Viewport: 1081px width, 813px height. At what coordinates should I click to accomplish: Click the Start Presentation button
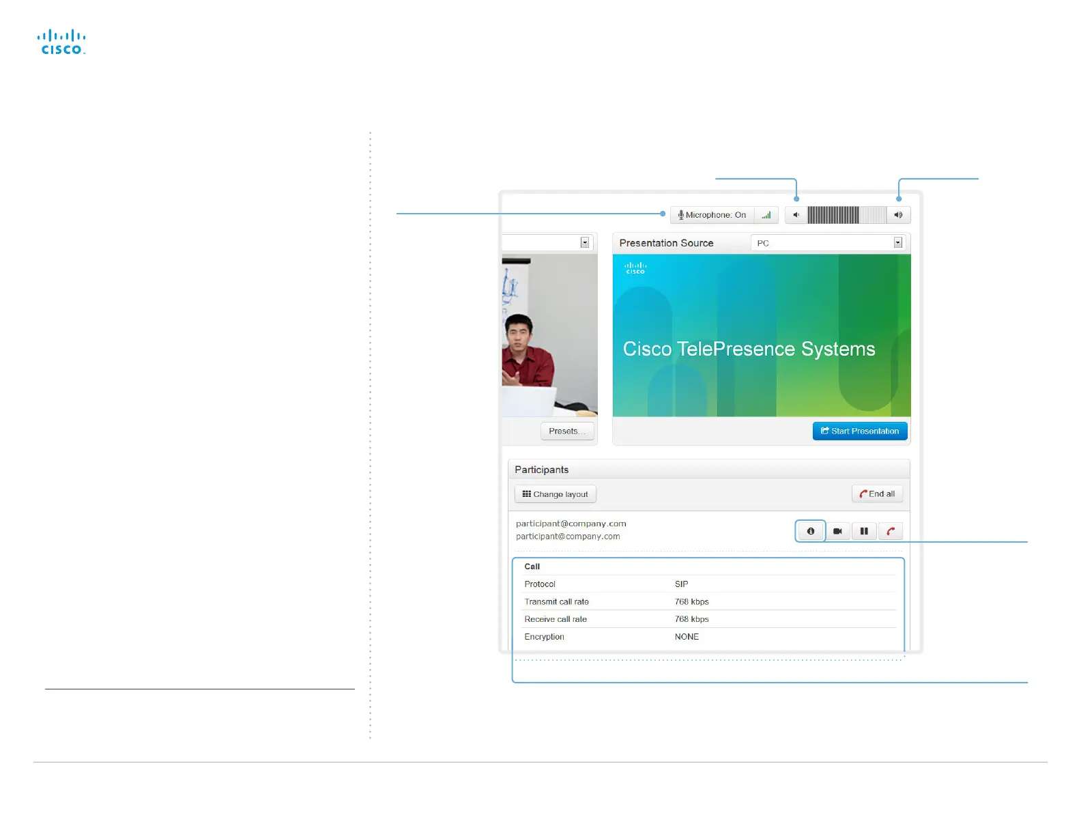tap(860, 431)
